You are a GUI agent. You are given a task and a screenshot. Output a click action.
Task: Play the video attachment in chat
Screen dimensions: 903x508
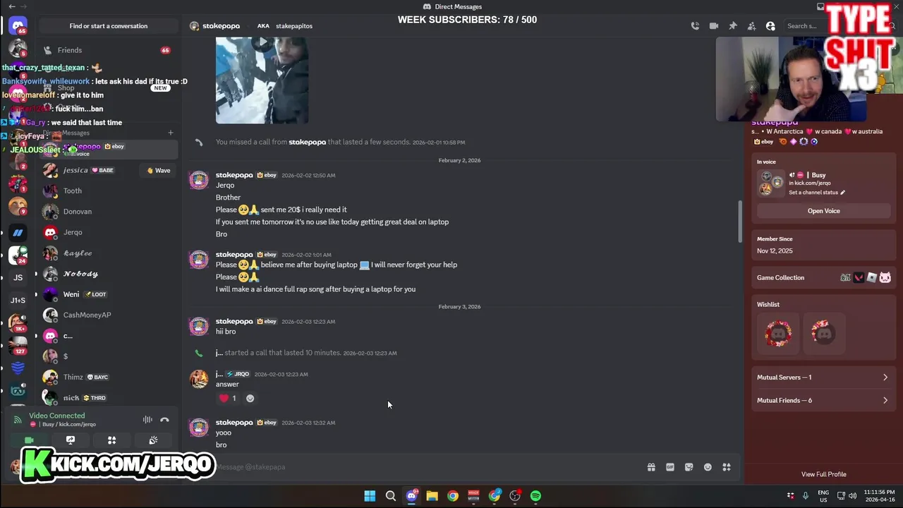(262, 43)
